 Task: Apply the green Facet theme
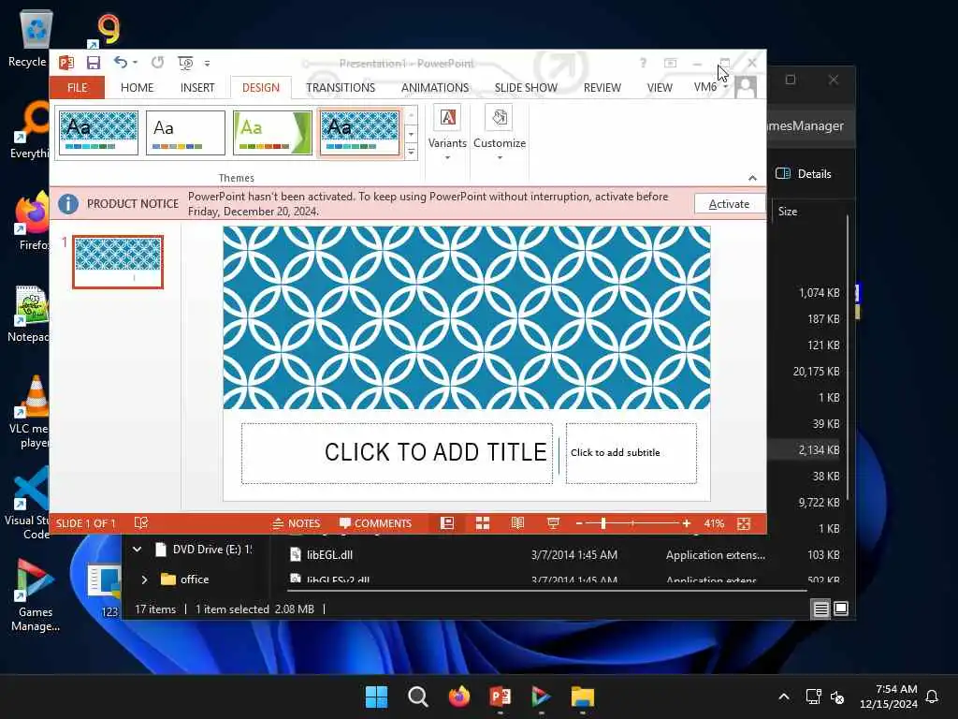coord(272,133)
